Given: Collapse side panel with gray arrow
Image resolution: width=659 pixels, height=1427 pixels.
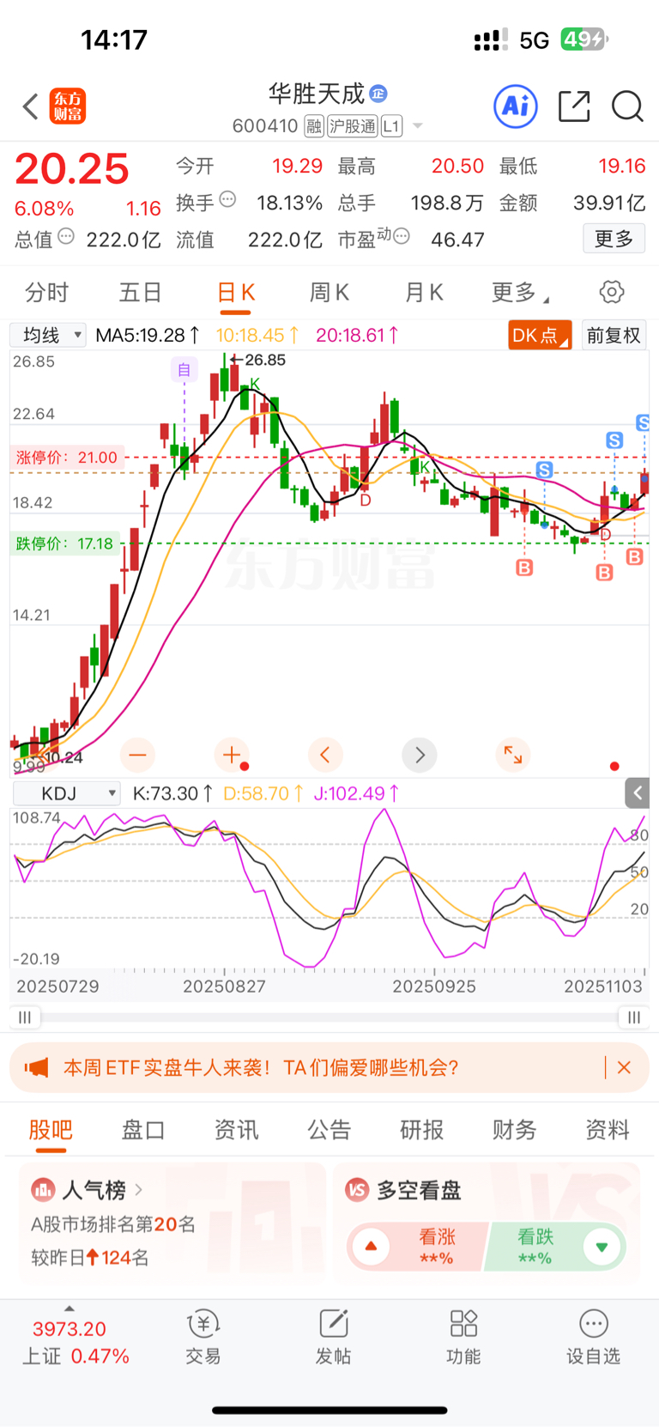Looking at the screenshot, I should point(637,793).
